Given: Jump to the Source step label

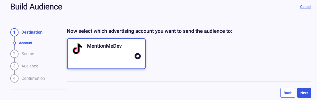Looking at the screenshot, I should tap(28, 54).
